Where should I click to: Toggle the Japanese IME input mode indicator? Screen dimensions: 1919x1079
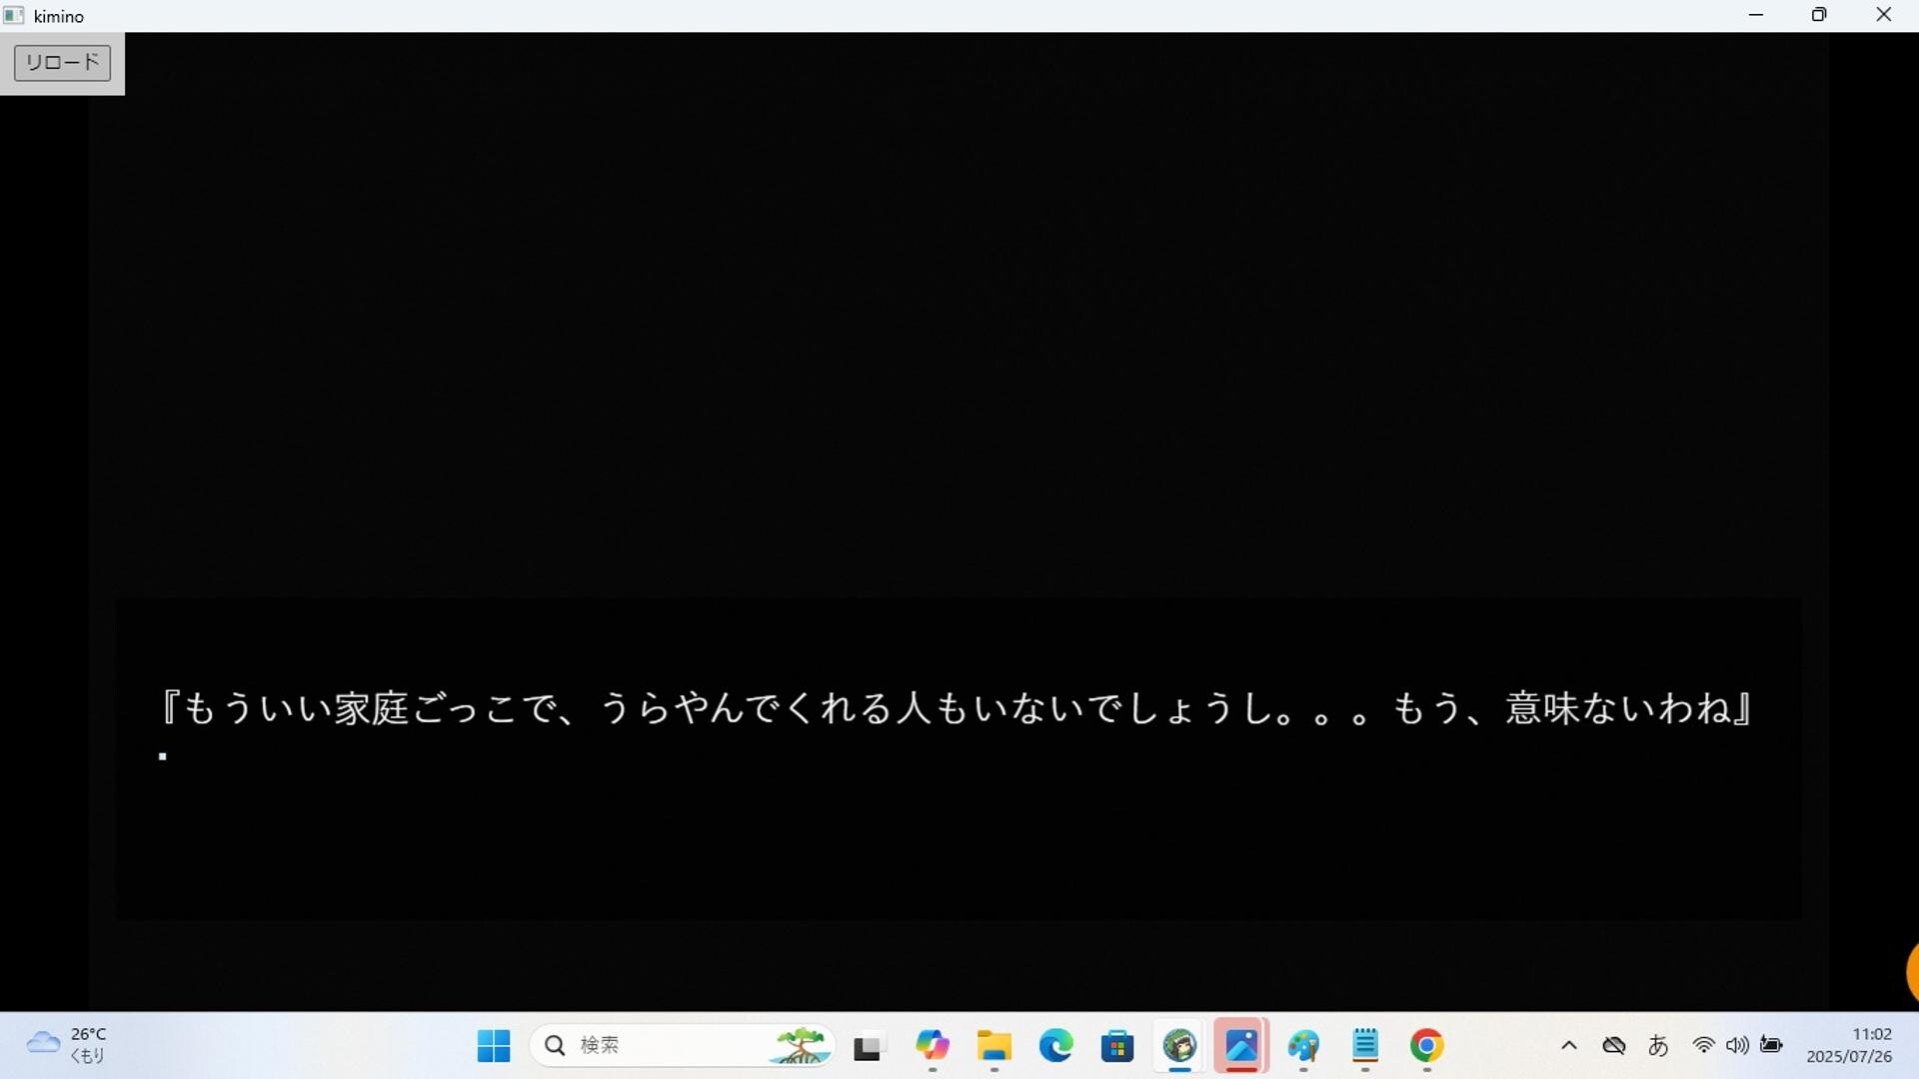pyautogui.click(x=1659, y=1045)
